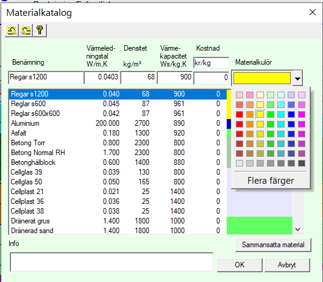Select Dränerat grus material
Screen dimensions: 323x282
(118, 221)
